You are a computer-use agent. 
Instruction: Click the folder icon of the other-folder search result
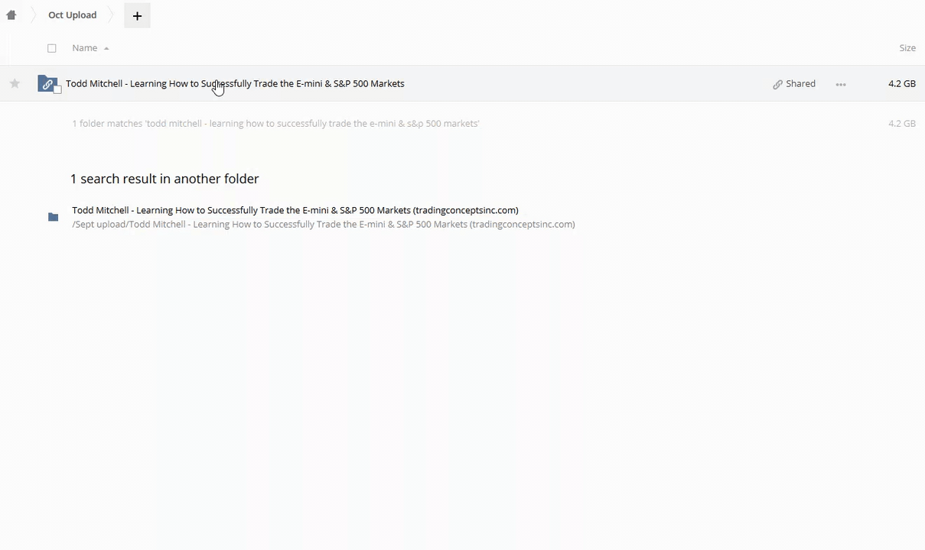(53, 217)
